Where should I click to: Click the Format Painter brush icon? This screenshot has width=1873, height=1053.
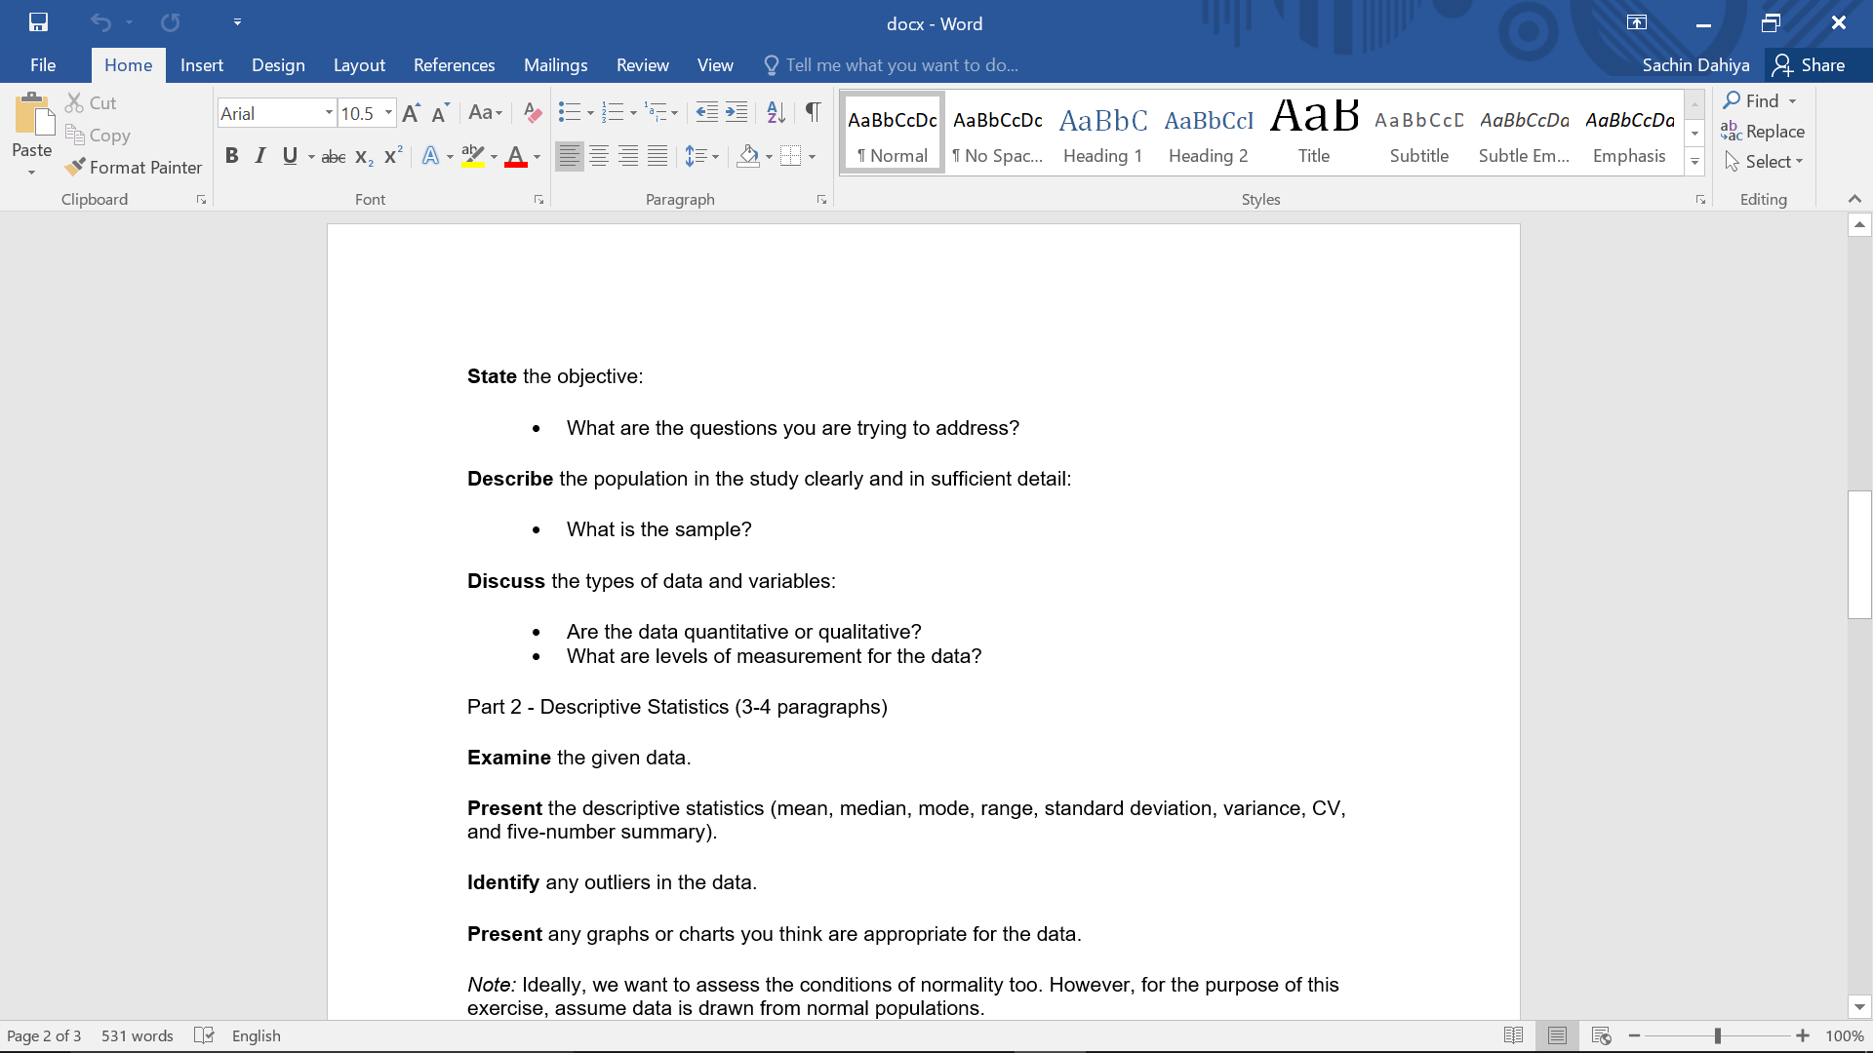(75, 168)
